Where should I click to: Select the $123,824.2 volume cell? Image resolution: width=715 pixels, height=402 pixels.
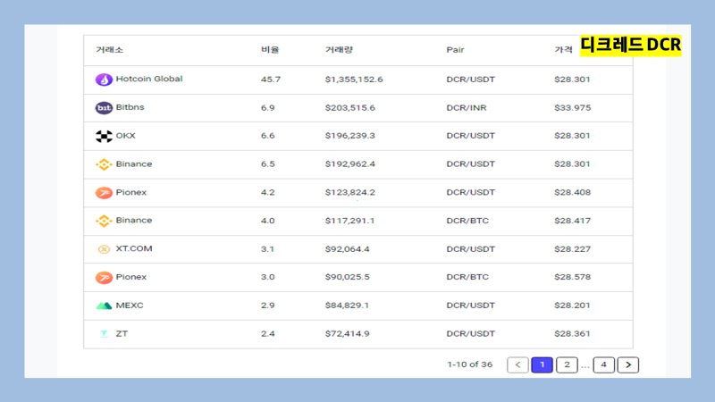click(350, 192)
